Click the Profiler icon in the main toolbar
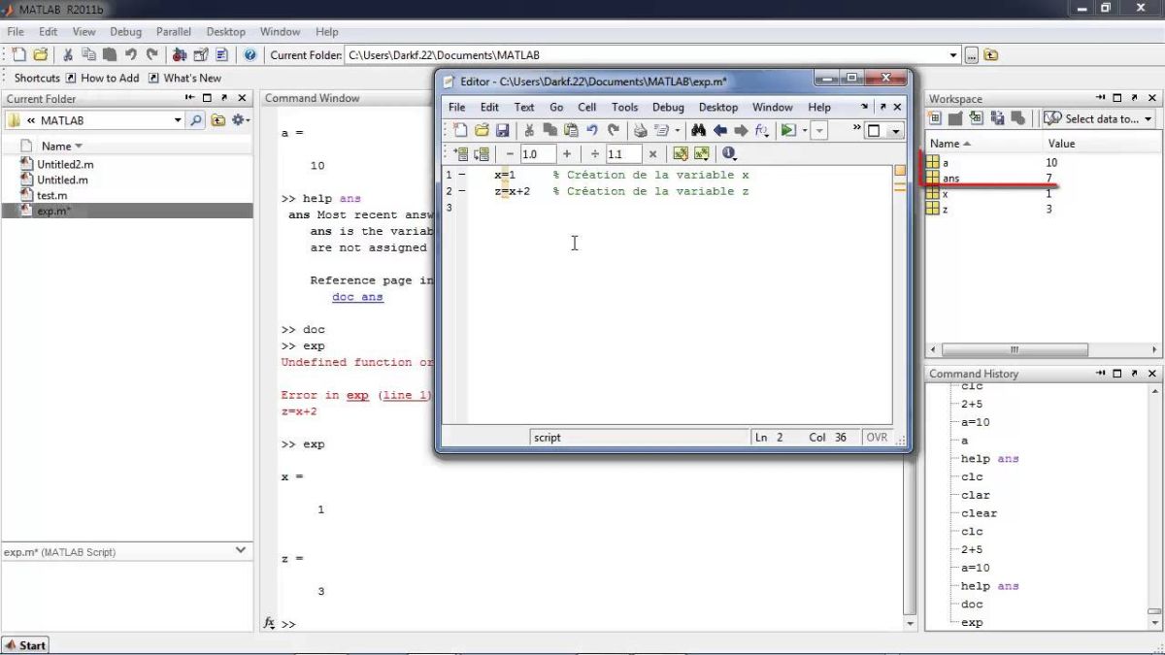The height and width of the screenshot is (655, 1165). pyautogui.click(x=222, y=55)
